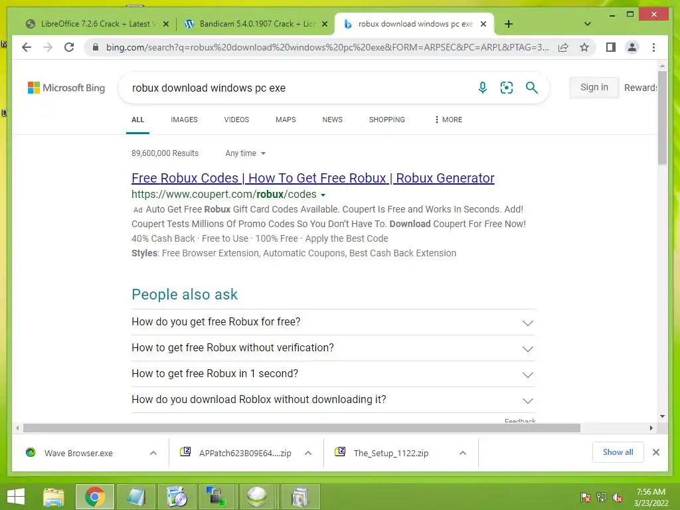Open the muted volume tray icon
Image resolution: width=680 pixels, height=510 pixels.
click(x=618, y=497)
